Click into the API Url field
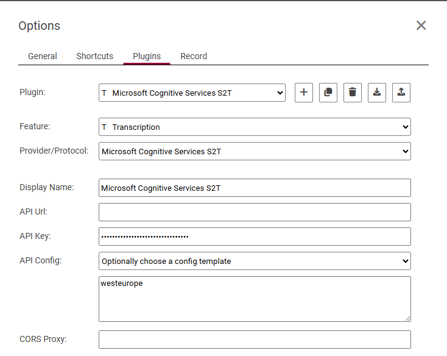 pyautogui.click(x=255, y=212)
